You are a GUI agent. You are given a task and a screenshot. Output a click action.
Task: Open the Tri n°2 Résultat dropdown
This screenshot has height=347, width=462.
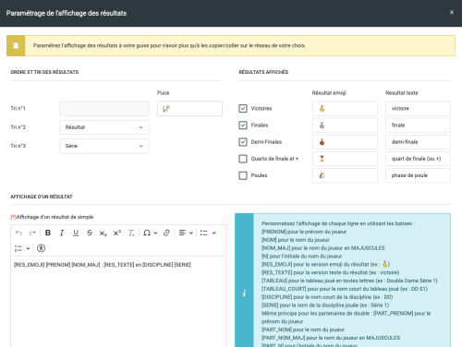point(104,127)
